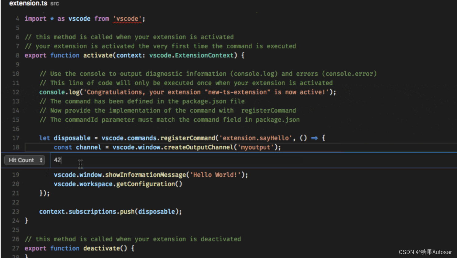Screen dimensions: 457x258
Task: Click the disposable variable declaration
Action: click(x=72, y=138)
